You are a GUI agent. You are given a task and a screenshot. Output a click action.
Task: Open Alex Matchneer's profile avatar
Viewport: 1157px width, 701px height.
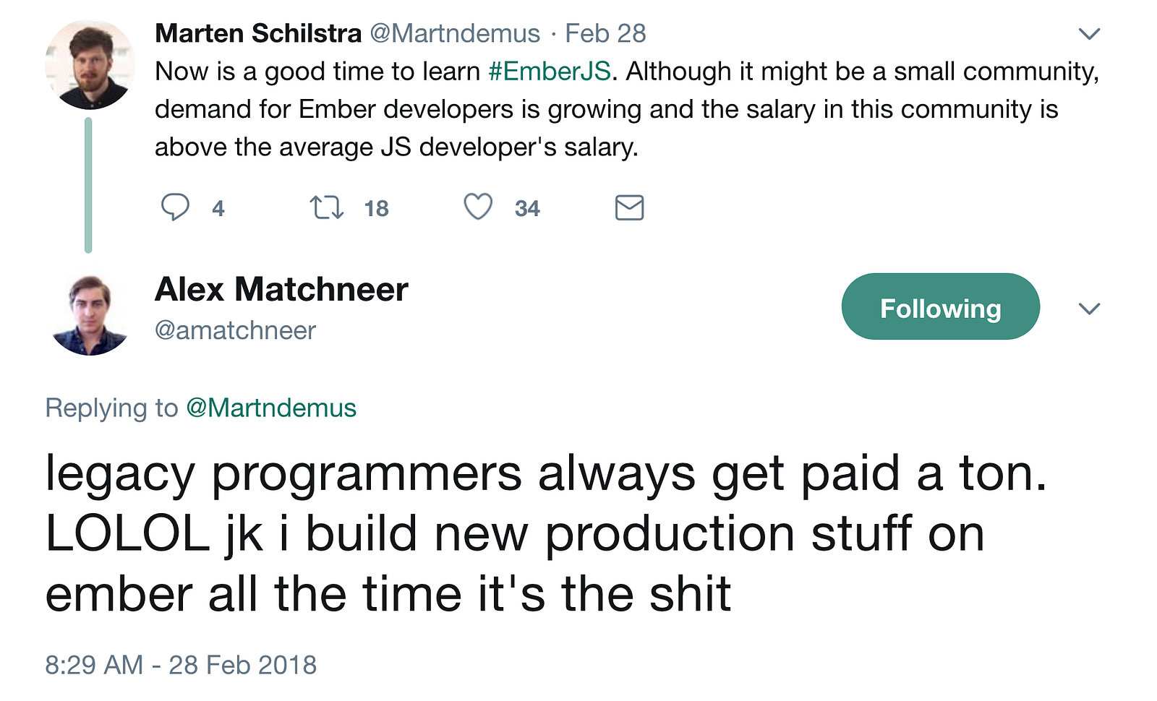[x=90, y=314]
